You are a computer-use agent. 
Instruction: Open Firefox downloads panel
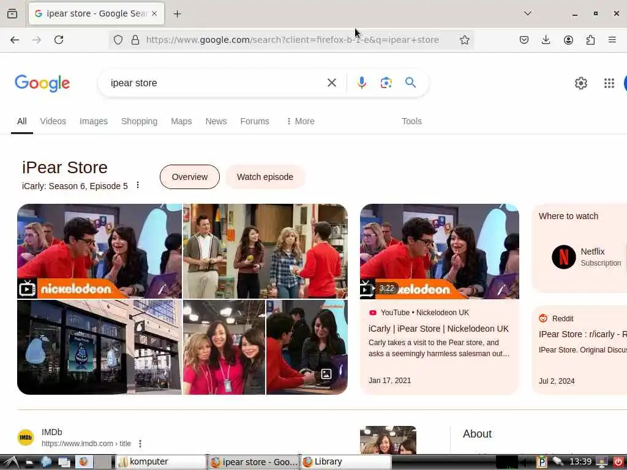(x=546, y=40)
